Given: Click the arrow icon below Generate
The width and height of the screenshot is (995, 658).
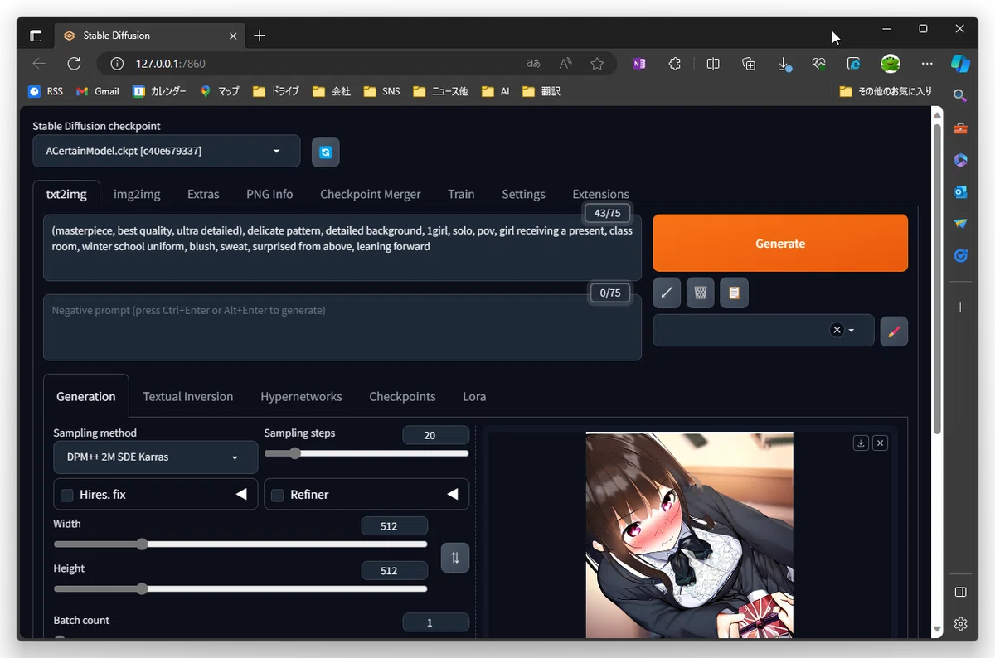Looking at the screenshot, I should (667, 293).
